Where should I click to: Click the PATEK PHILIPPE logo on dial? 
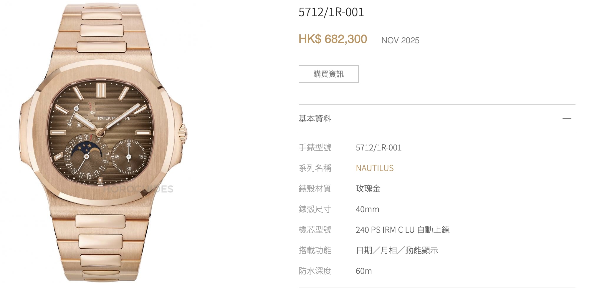click(114, 118)
